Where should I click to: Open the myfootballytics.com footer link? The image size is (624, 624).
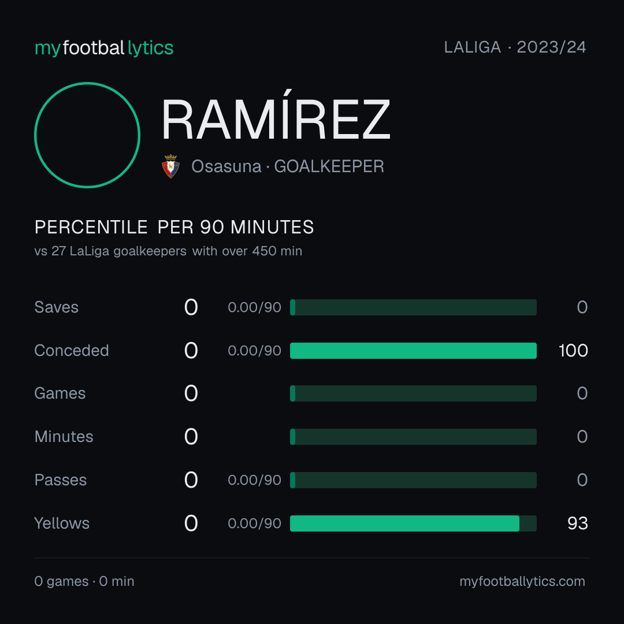(522, 581)
